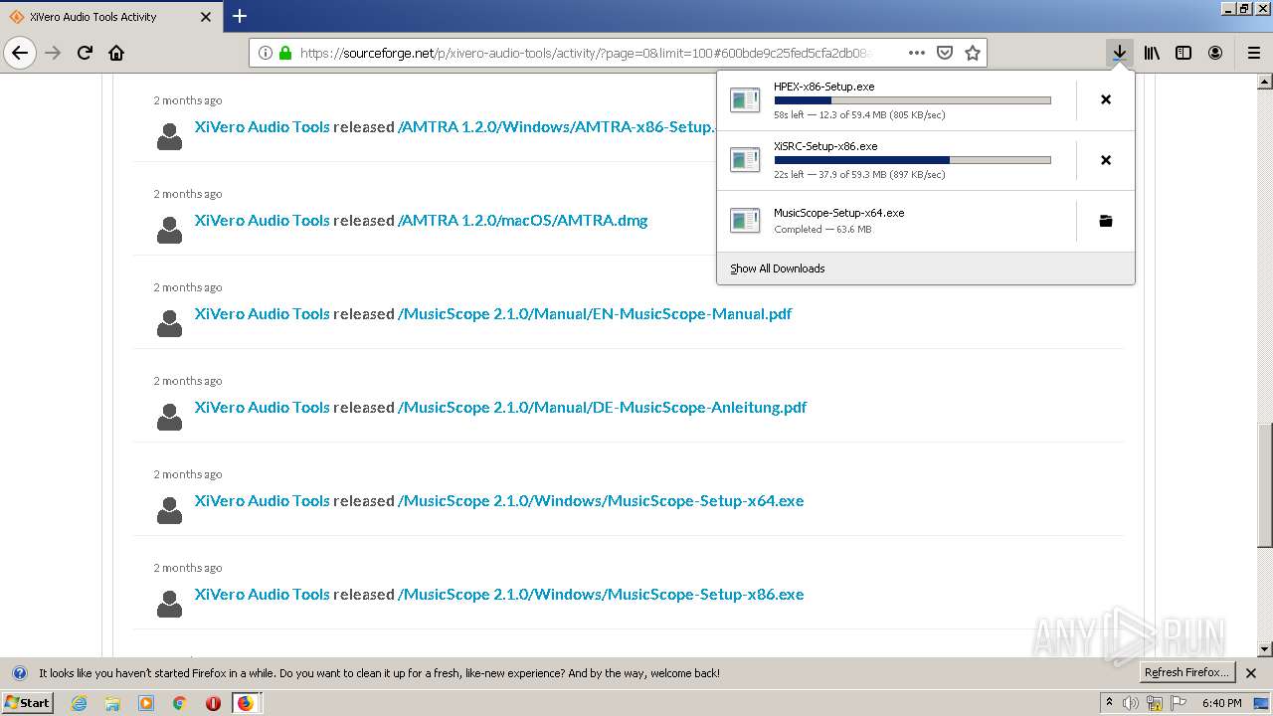Open XiVero Audio Tools author link in AMTRA.dmg row
The height and width of the screenshot is (716, 1273).
click(x=263, y=220)
